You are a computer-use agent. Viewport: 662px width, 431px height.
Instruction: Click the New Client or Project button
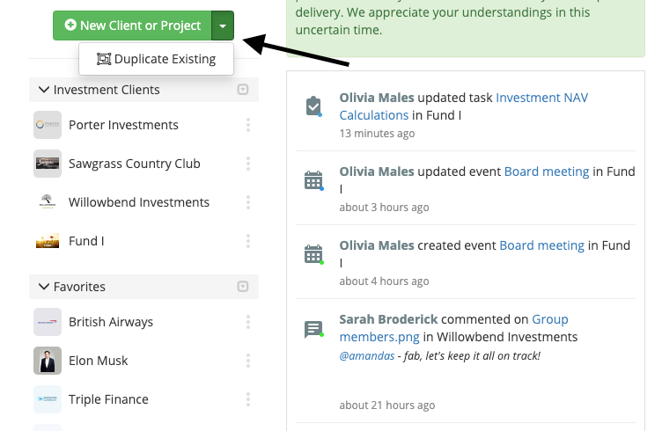132,26
